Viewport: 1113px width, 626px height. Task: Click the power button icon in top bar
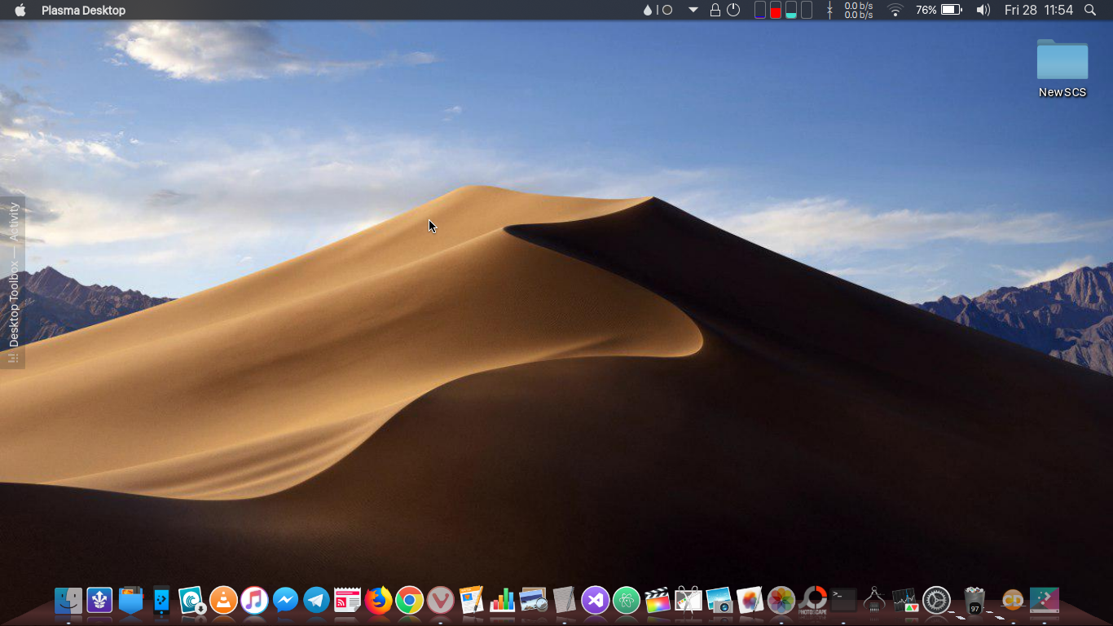pos(733,10)
